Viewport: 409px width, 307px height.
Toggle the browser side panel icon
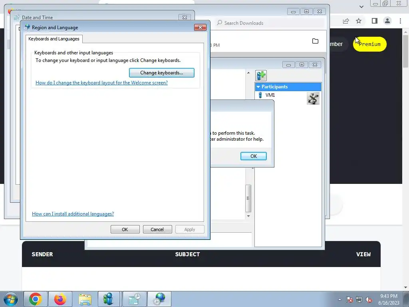tap(374, 21)
